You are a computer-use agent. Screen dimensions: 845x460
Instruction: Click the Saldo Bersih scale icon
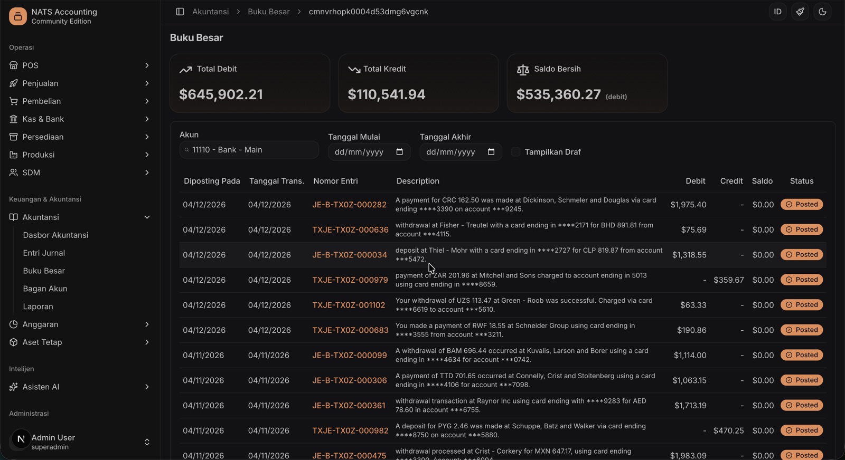[523, 70]
